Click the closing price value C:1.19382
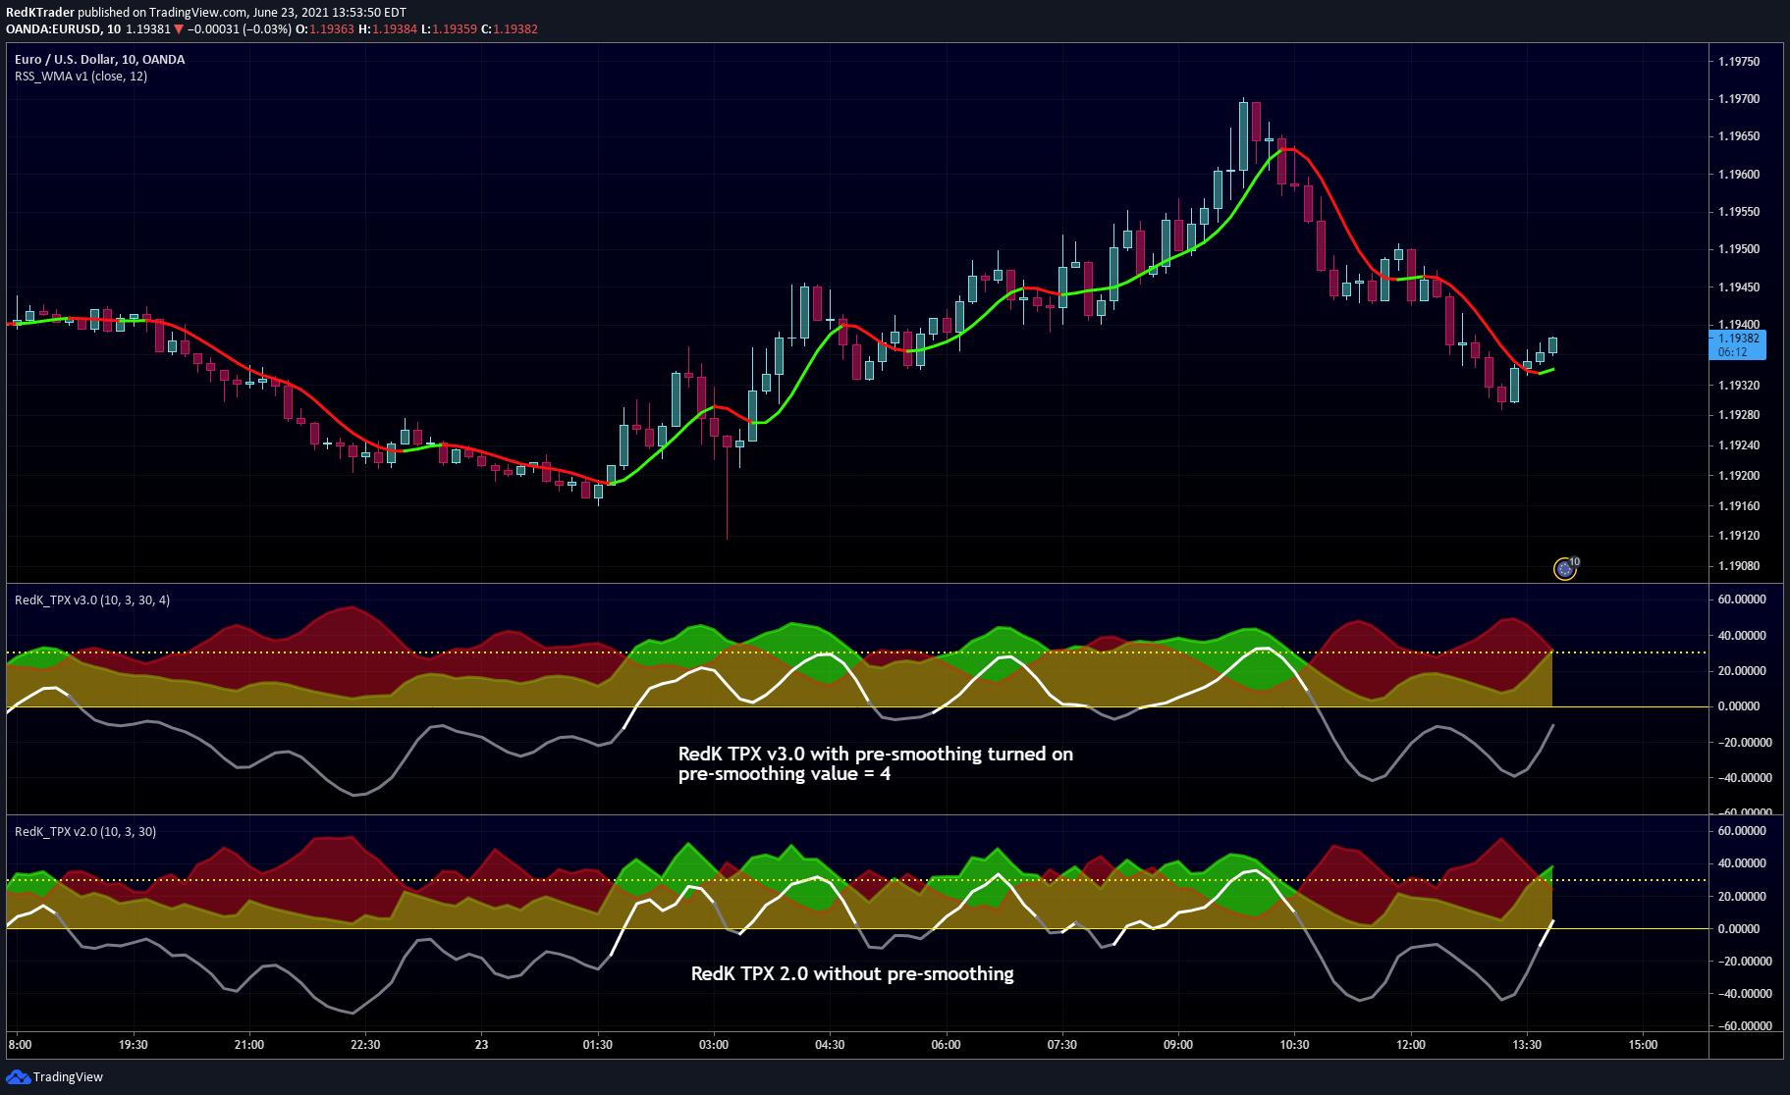Image resolution: width=1790 pixels, height=1095 pixels. point(510,29)
